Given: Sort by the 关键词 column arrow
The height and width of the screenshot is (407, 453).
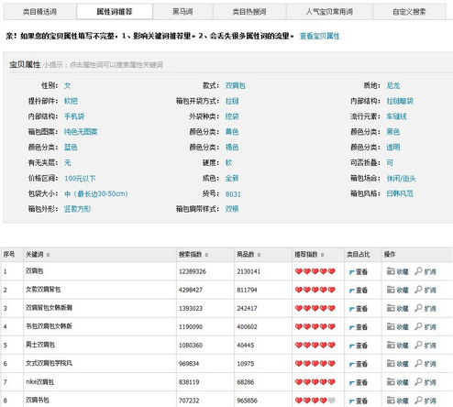Looking at the screenshot, I should point(48,255).
